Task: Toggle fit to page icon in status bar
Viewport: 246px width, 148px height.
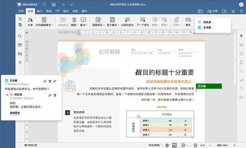Action: coord(195,145)
